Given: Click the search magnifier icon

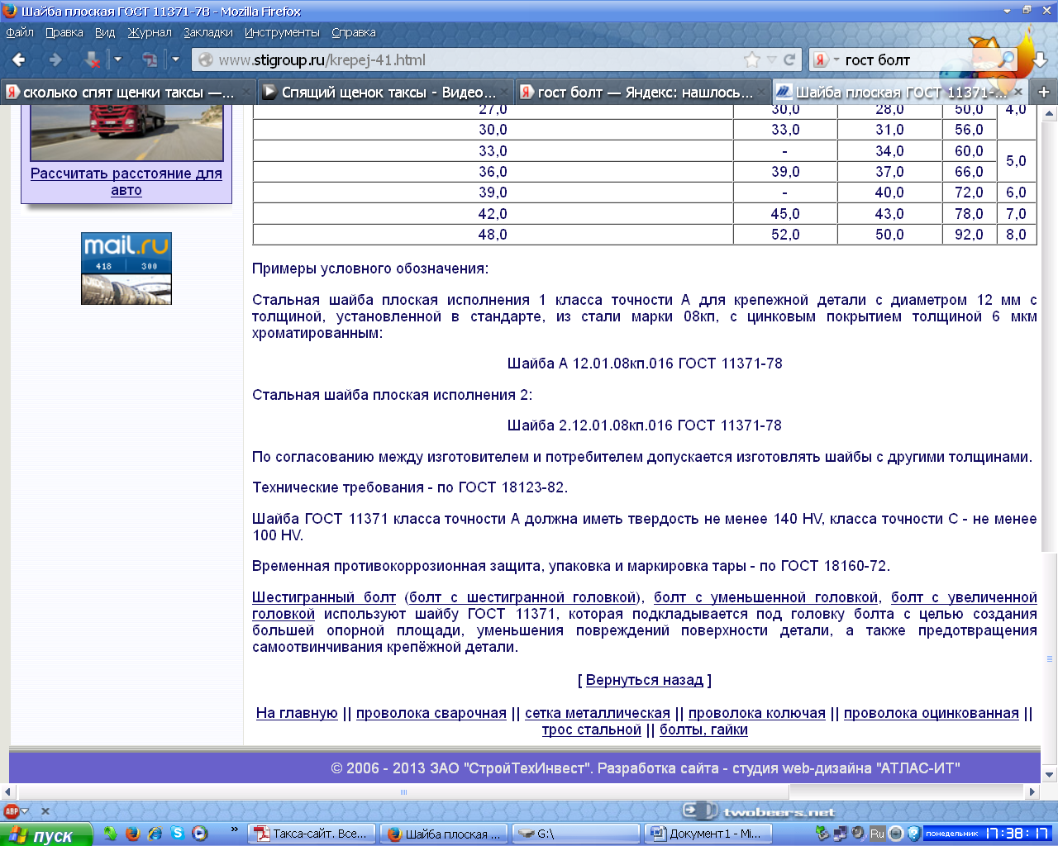Looking at the screenshot, I should pos(1006,59).
